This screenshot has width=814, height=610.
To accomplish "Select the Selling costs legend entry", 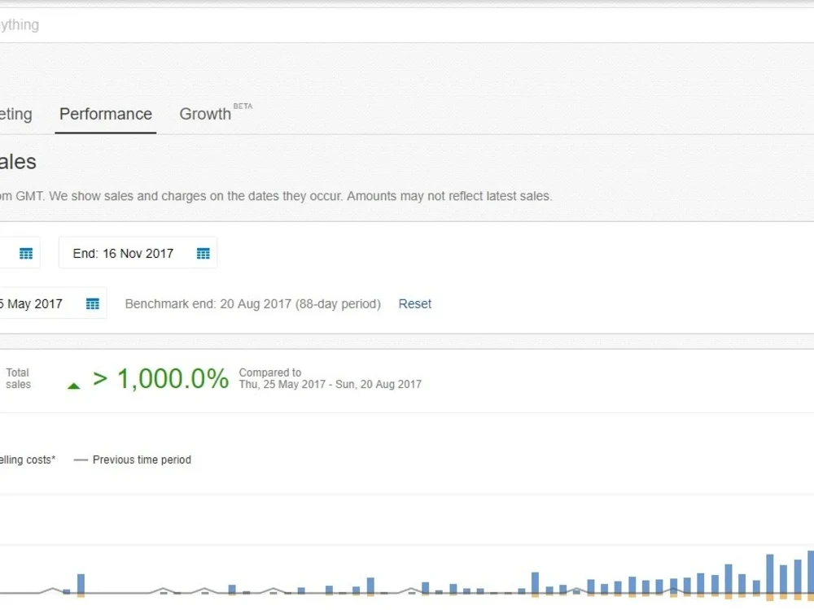I will [27, 460].
